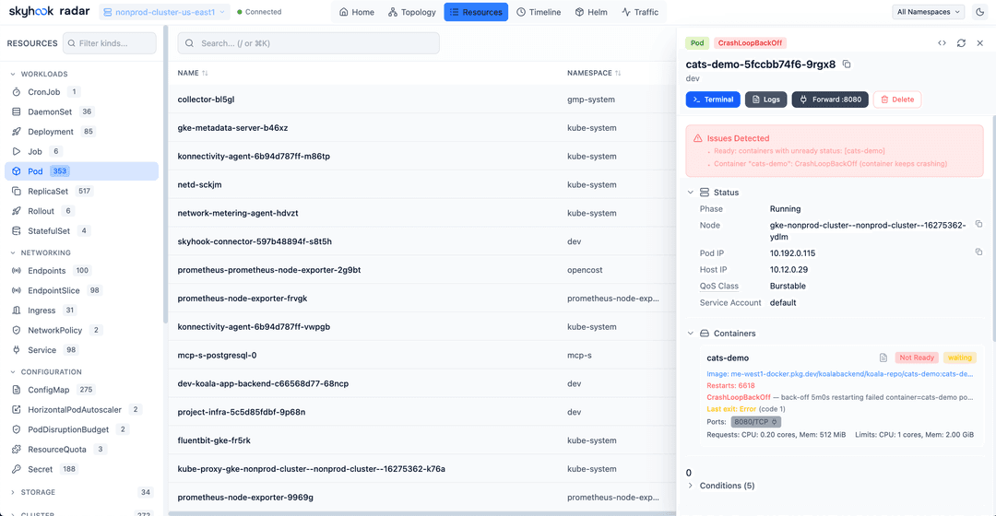Click the Deployment rocket icon

pyautogui.click(x=17, y=132)
